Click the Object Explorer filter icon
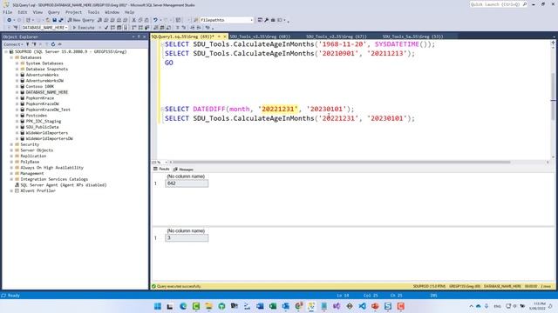 click(46, 44)
